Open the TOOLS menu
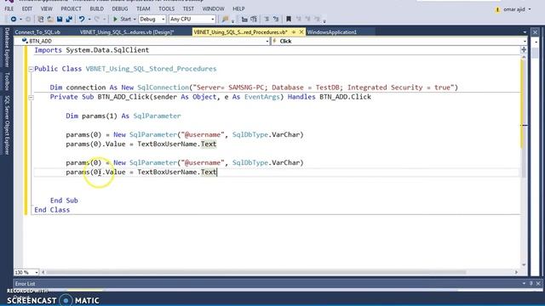 pyautogui.click(x=167, y=8)
